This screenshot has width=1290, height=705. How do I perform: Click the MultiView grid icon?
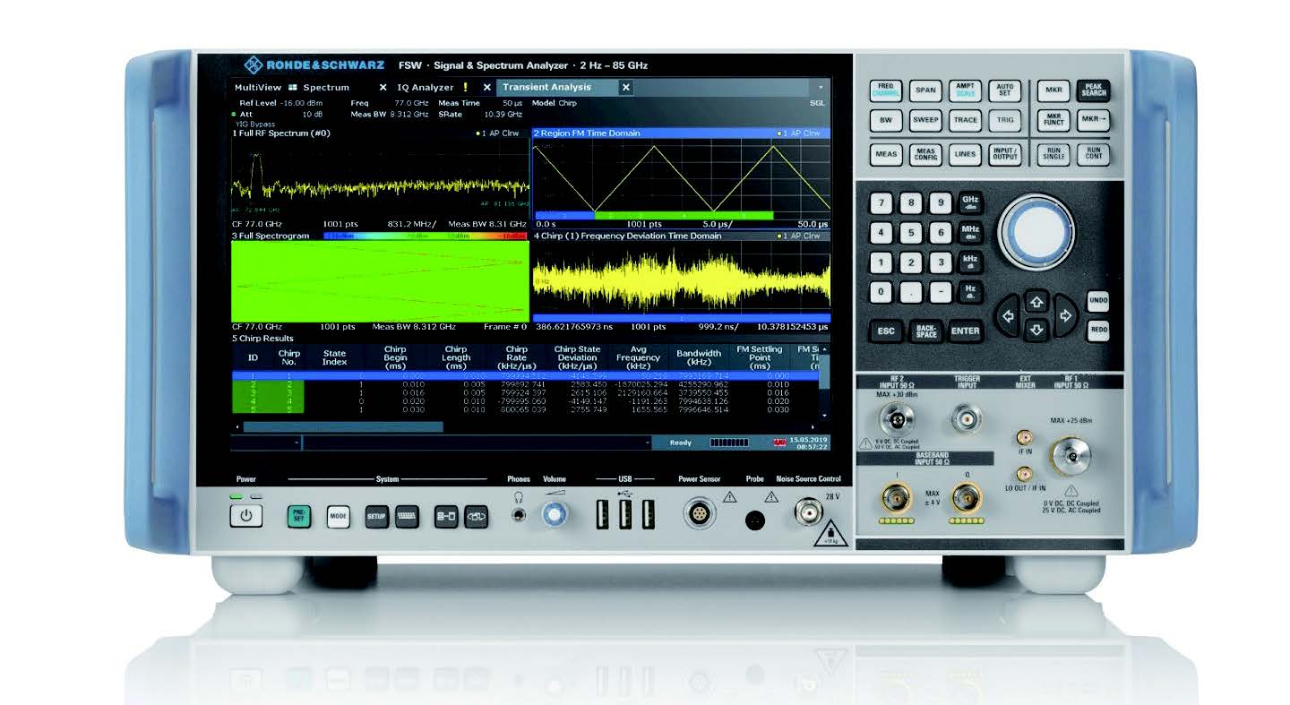coord(292,88)
